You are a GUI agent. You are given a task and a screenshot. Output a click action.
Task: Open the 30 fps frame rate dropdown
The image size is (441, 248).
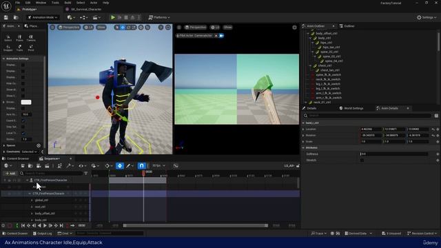tap(158, 166)
